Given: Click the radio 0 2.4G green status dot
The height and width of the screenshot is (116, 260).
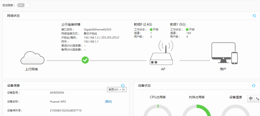Looking at the screenshot, I should tap(151, 30).
